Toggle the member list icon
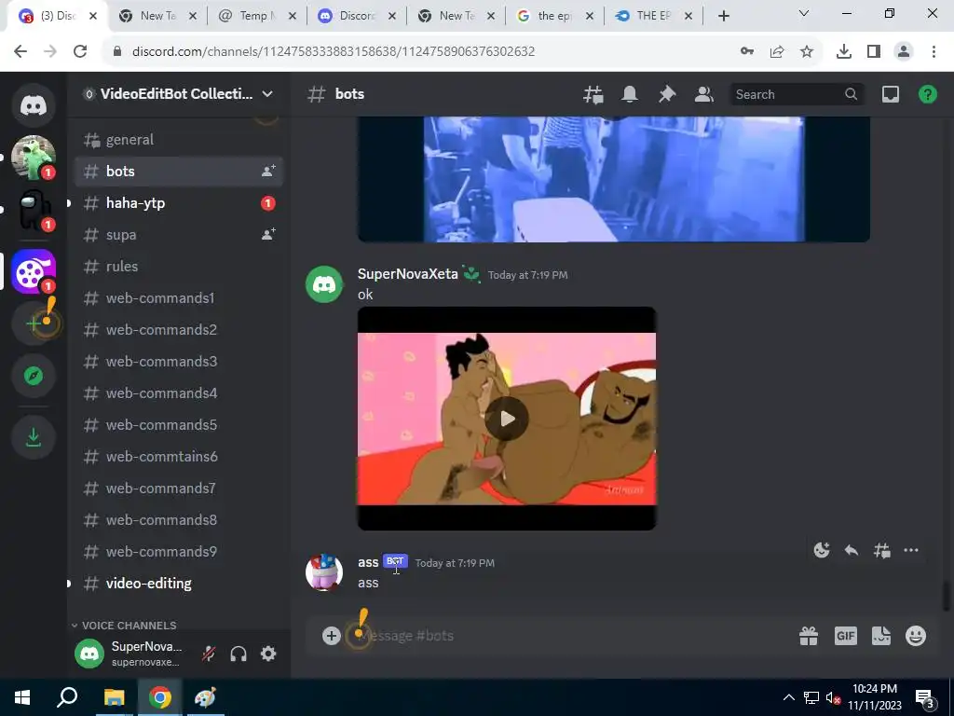 (704, 94)
